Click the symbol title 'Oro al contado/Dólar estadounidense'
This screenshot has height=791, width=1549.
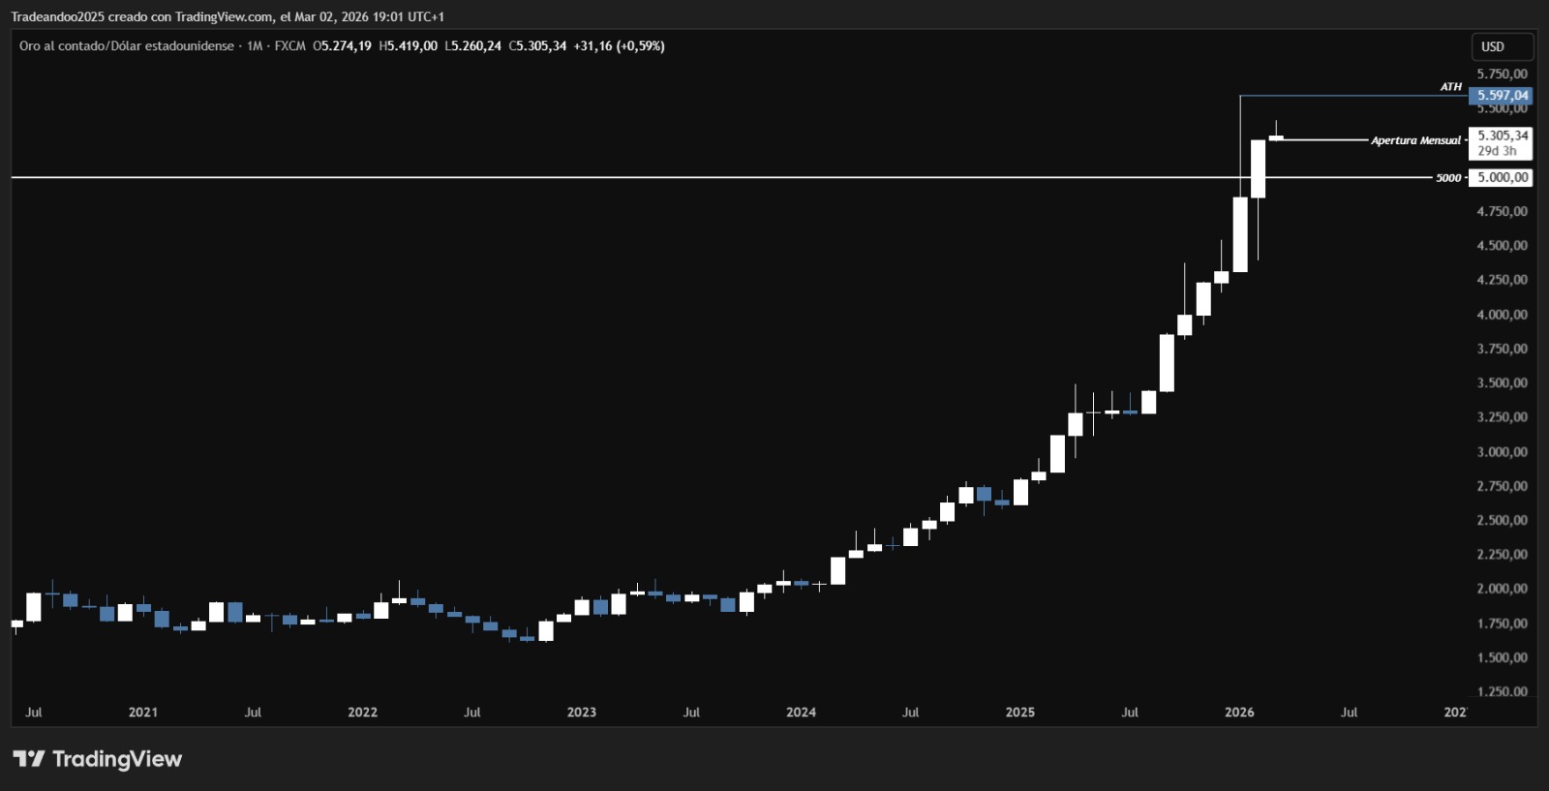click(126, 46)
